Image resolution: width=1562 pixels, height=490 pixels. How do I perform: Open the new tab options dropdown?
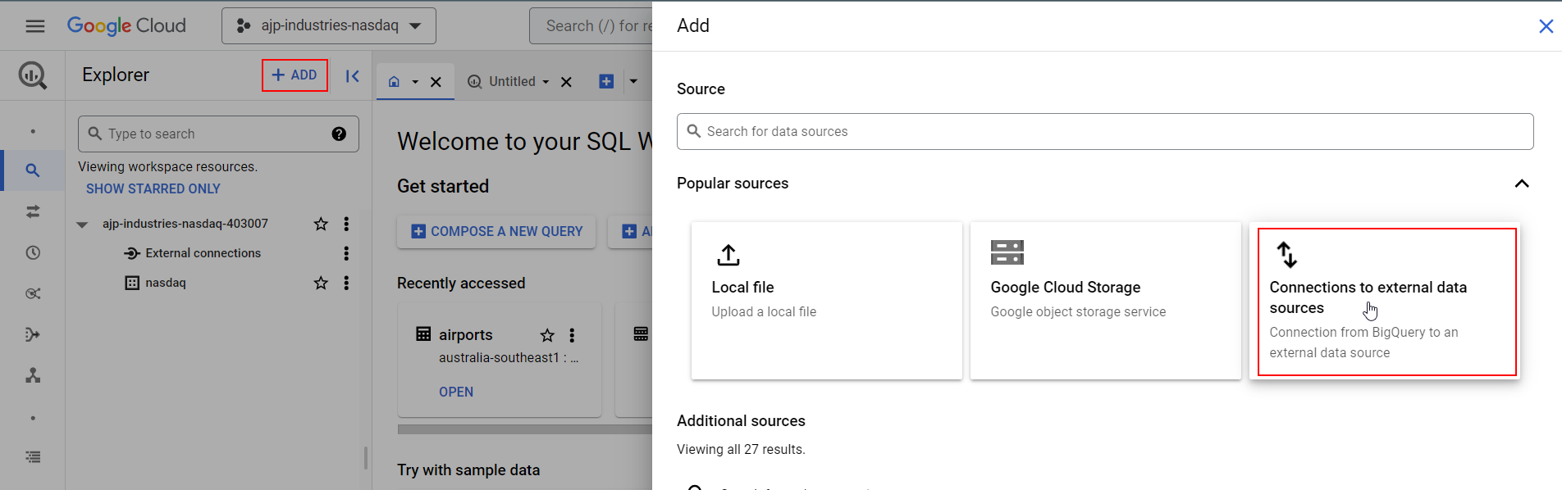[633, 81]
